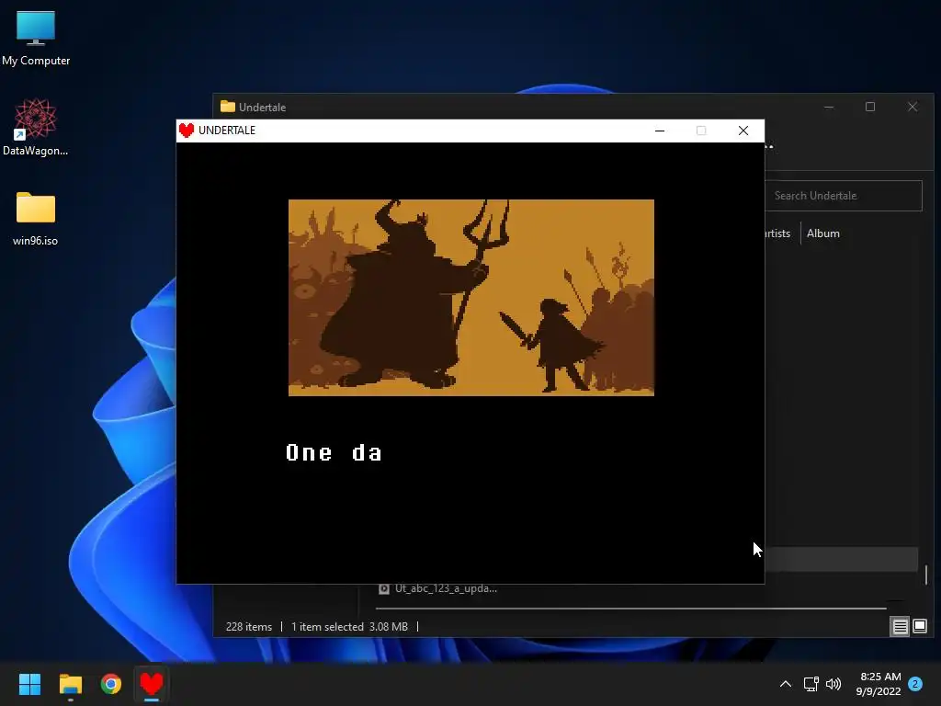Click the highlighted selected row in Explorer
Image resolution: width=941 pixels, height=706 pixels.
pos(842,559)
